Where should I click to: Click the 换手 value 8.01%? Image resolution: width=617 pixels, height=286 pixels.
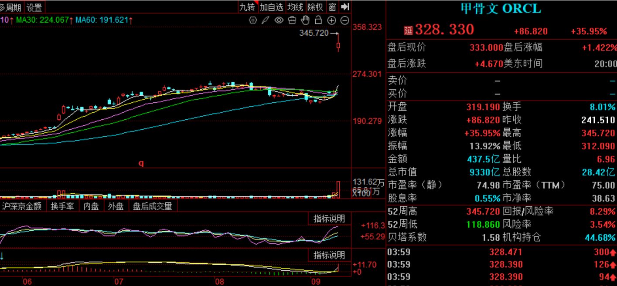click(x=603, y=107)
